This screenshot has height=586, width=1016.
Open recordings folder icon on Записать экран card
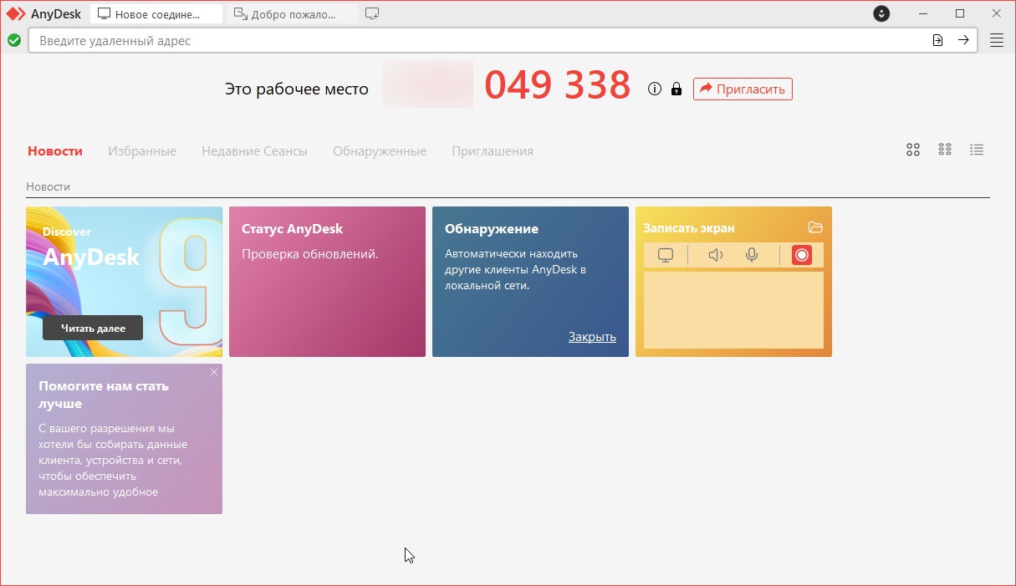click(816, 227)
